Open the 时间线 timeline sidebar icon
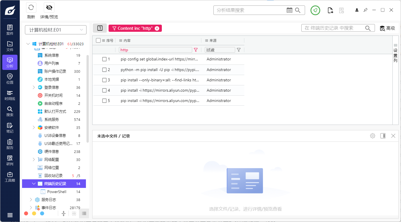Image resolution: width=401 pixels, height=222 pixels. coord(10,95)
